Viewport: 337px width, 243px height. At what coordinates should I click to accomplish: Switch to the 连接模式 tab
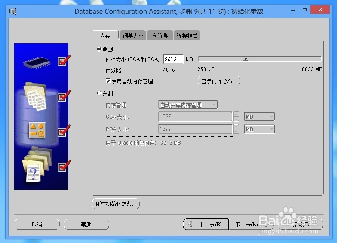coord(187,35)
